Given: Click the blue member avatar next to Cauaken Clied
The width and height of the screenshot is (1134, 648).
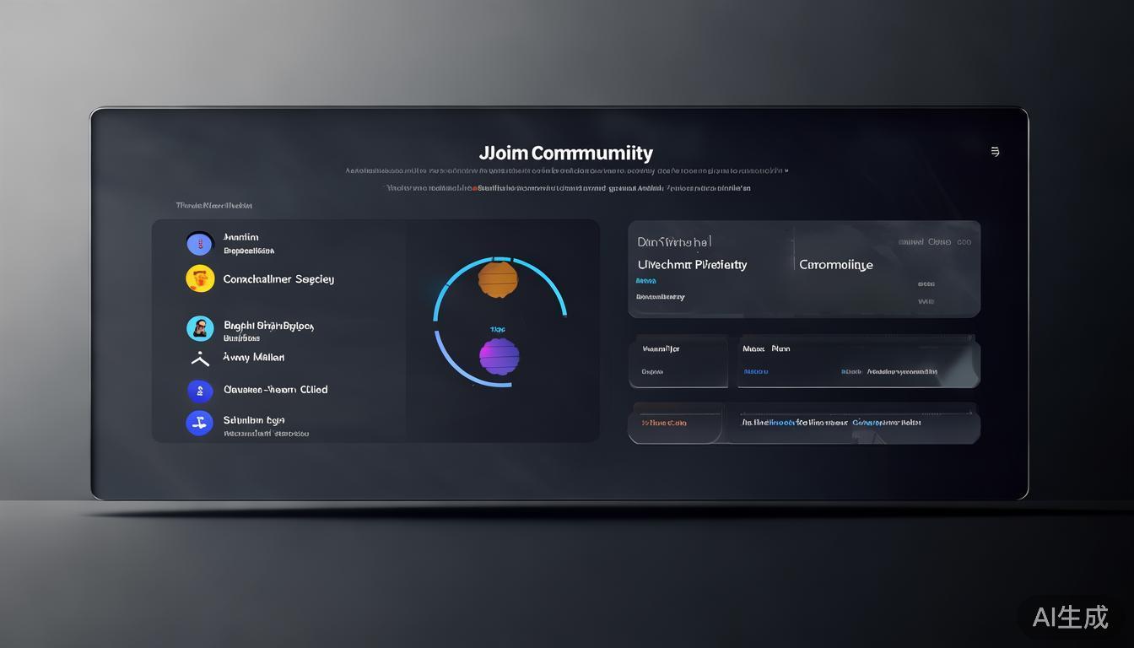Looking at the screenshot, I should click(x=200, y=391).
